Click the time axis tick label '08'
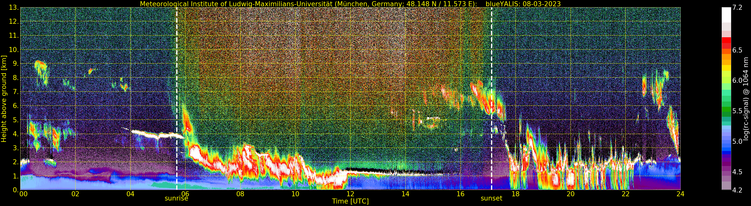This screenshot has height=206, width=751. [x=240, y=194]
